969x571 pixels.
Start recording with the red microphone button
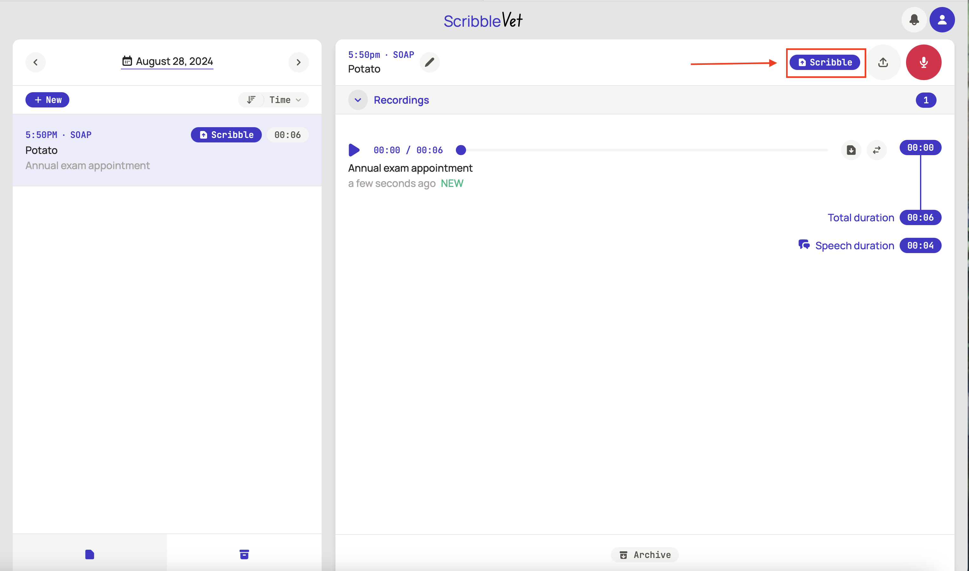[x=924, y=62]
